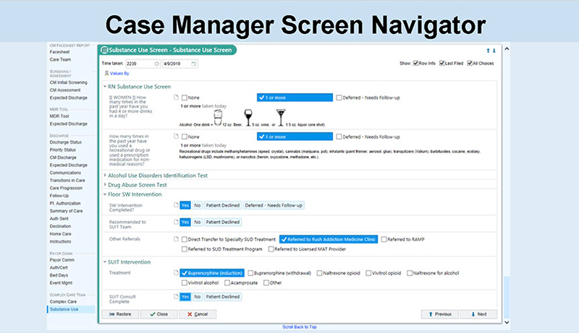The width and height of the screenshot is (579, 333).
Task: Check Referred to RAMP option
Action: coord(382,238)
